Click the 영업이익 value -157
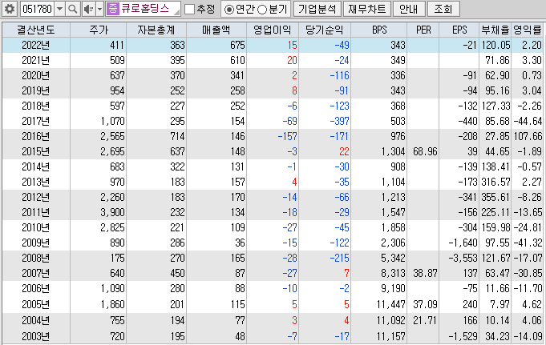546x345 pixels. 287,136
